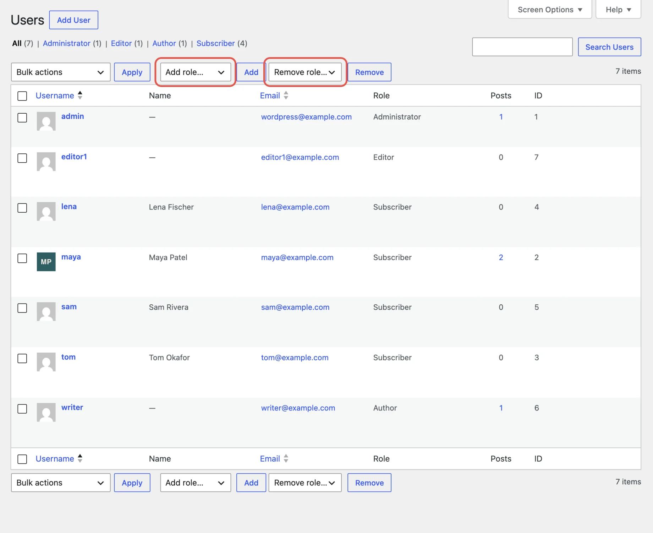Click the editor1 user avatar
The height and width of the screenshot is (533, 653).
[46, 162]
